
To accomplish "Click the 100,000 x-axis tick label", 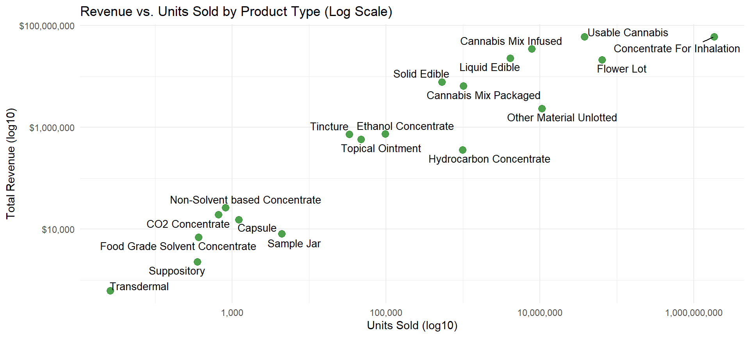I will [386, 313].
